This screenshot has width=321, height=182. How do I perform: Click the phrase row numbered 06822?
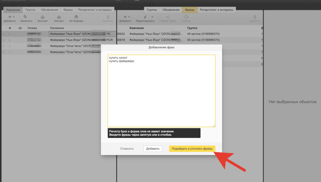[190, 34]
